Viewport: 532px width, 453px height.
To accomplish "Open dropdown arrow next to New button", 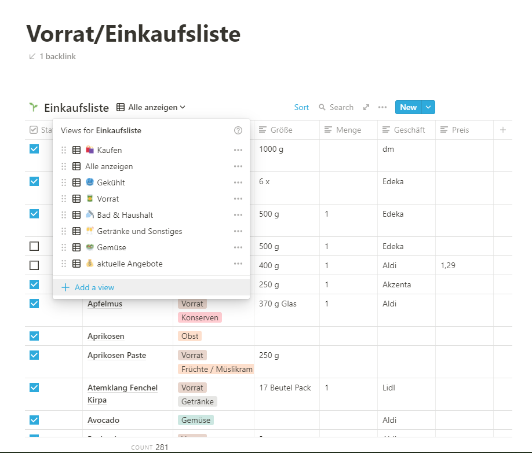I will [428, 107].
